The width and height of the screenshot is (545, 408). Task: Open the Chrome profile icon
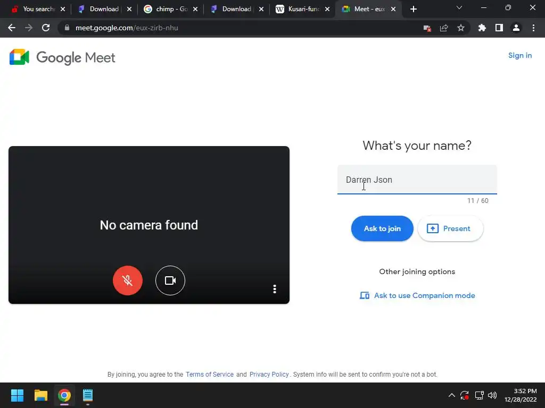pos(516,28)
